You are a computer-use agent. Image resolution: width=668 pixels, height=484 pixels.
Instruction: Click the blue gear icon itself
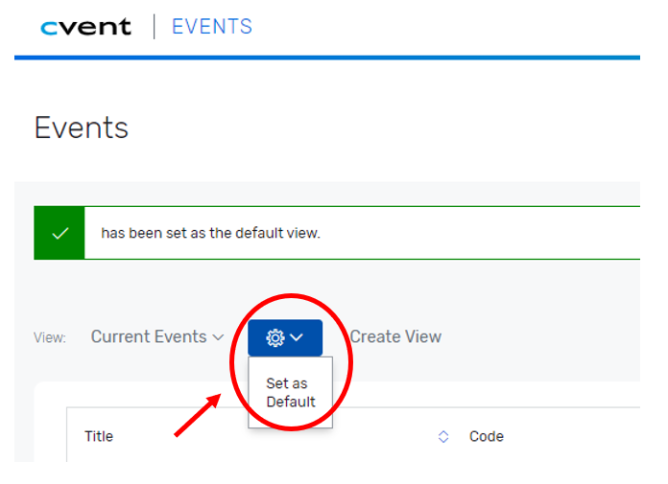tap(275, 337)
